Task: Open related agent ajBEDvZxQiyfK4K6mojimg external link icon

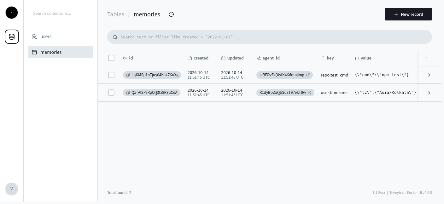Action: click(x=308, y=75)
